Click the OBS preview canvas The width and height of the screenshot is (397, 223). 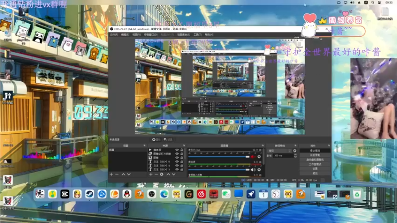click(220, 86)
